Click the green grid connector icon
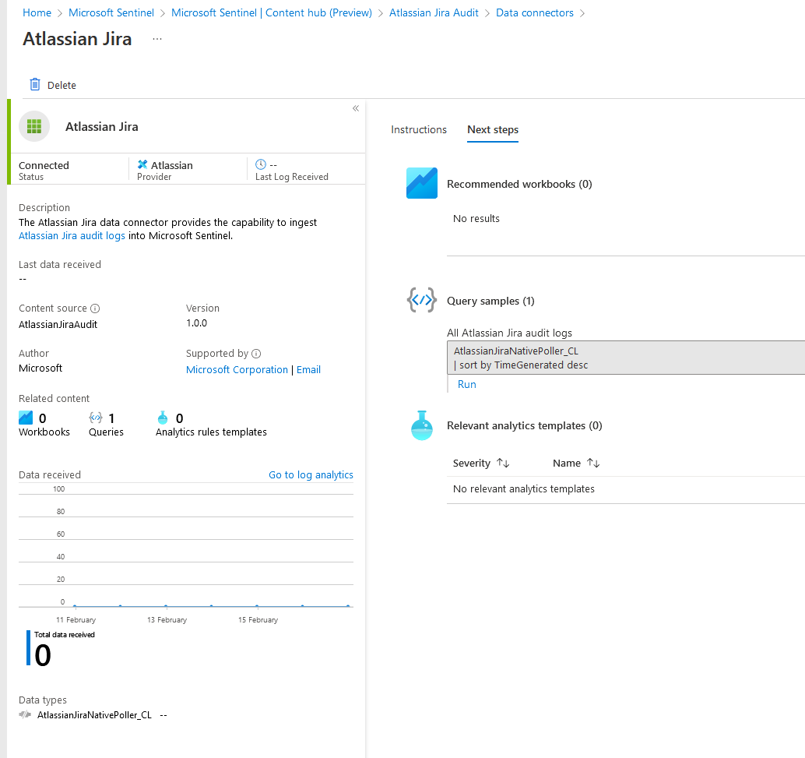This screenshot has width=805, height=758. click(x=34, y=126)
